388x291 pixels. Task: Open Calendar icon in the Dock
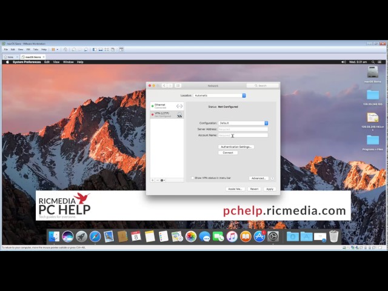136,236
